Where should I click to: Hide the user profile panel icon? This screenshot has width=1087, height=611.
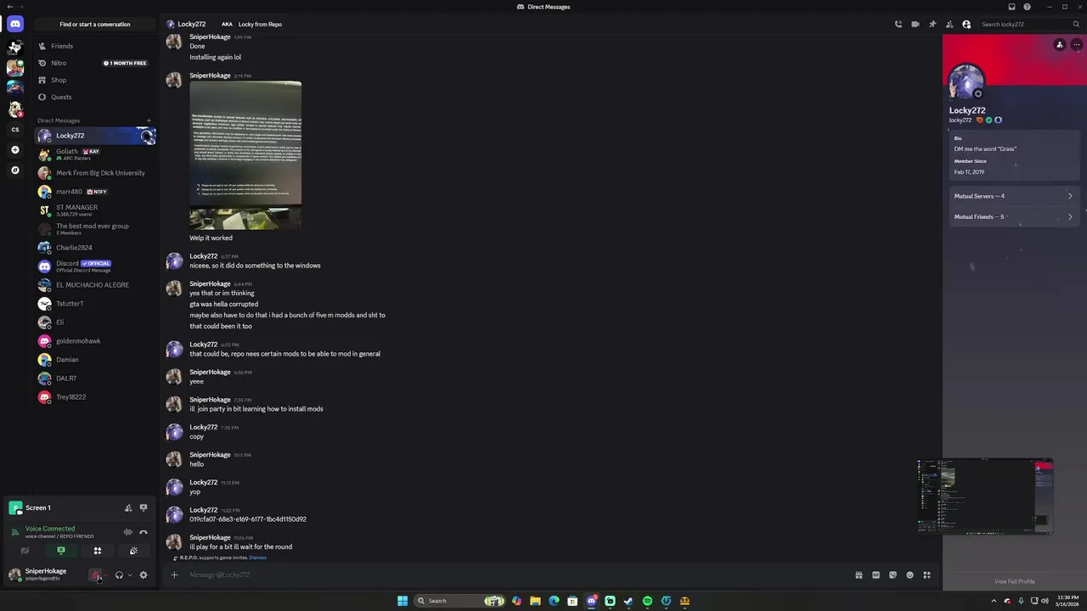pyautogui.click(x=966, y=25)
